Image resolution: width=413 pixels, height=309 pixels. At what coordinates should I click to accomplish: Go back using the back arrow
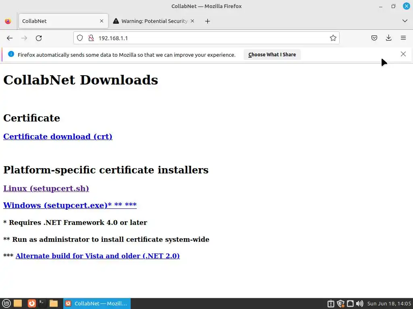tap(10, 38)
